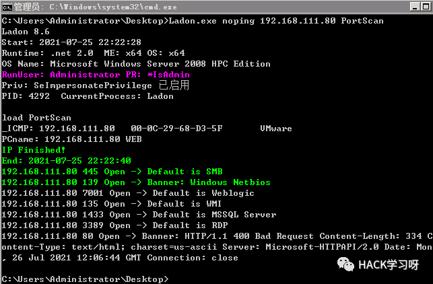Screen dimensions: 433x284
Task: Click the 'End: 2021-07-25 22:22:40' line
Action: [67, 161]
